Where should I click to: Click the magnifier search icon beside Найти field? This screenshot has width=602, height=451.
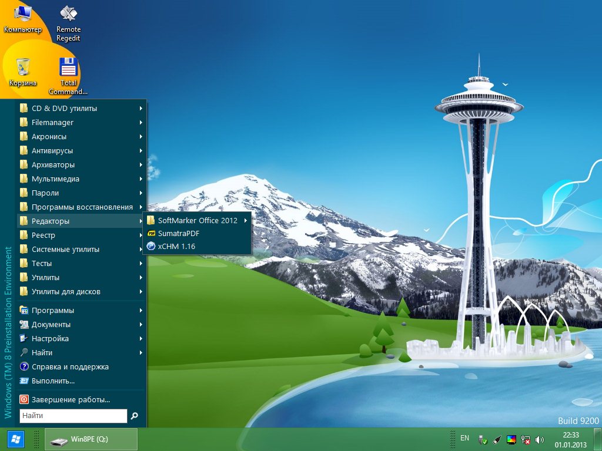click(x=135, y=416)
